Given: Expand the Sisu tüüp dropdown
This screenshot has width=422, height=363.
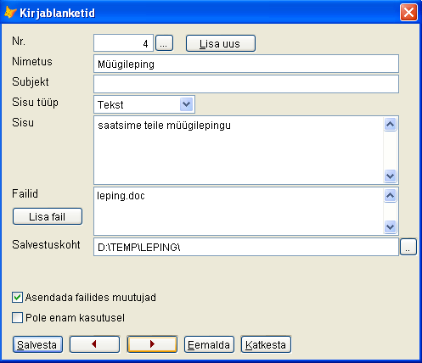Looking at the screenshot, I should [x=186, y=104].
